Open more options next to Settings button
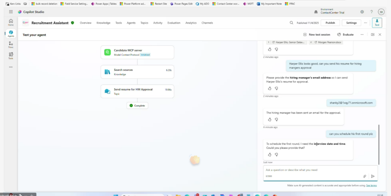This screenshot has height=196, width=391. 365,22
